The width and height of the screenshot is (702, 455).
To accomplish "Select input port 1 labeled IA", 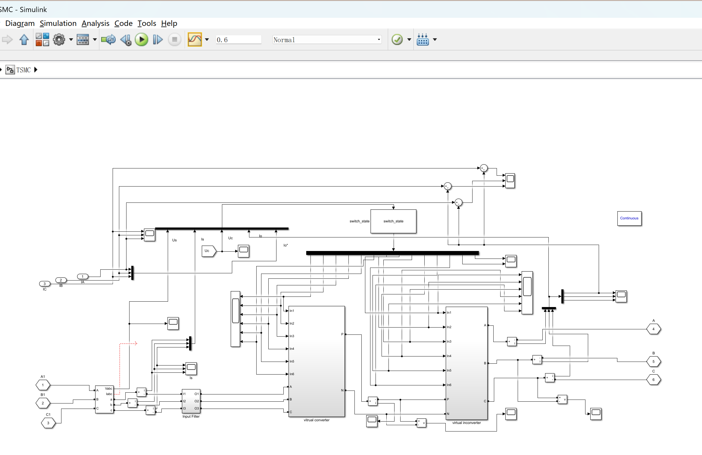I will click(x=83, y=276).
